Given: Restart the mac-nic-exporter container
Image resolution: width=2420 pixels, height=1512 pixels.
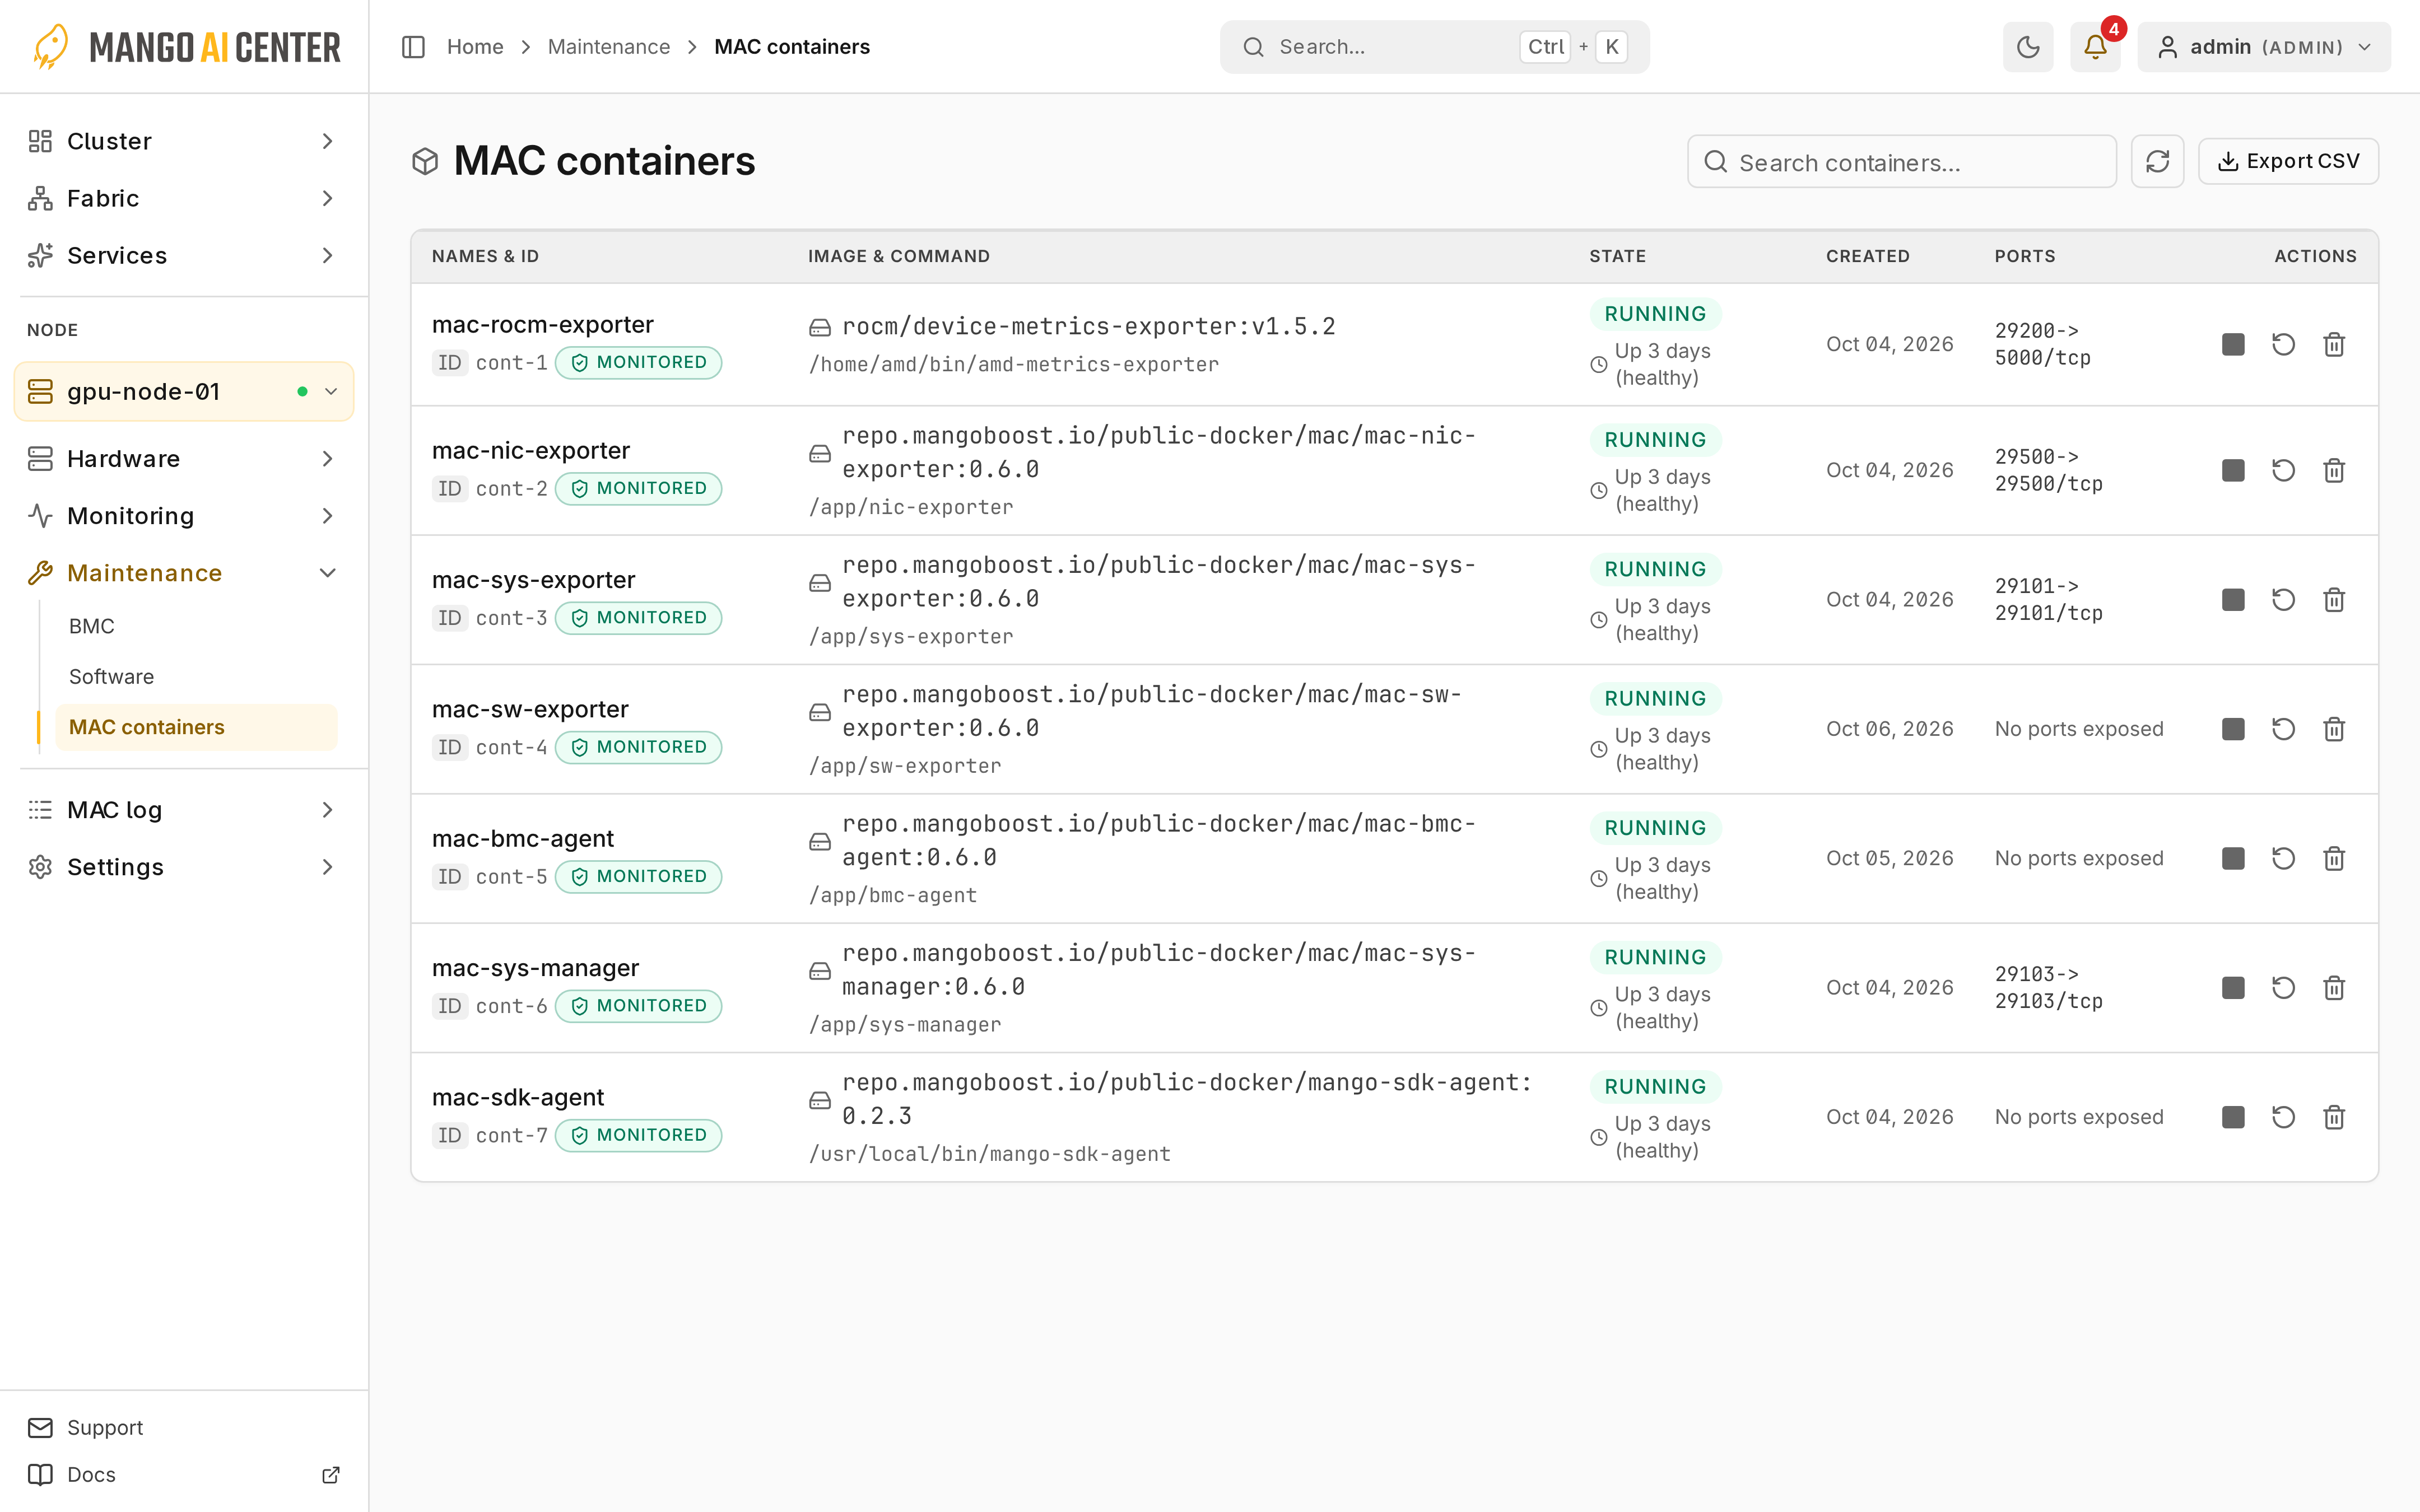Looking at the screenshot, I should (x=2283, y=470).
